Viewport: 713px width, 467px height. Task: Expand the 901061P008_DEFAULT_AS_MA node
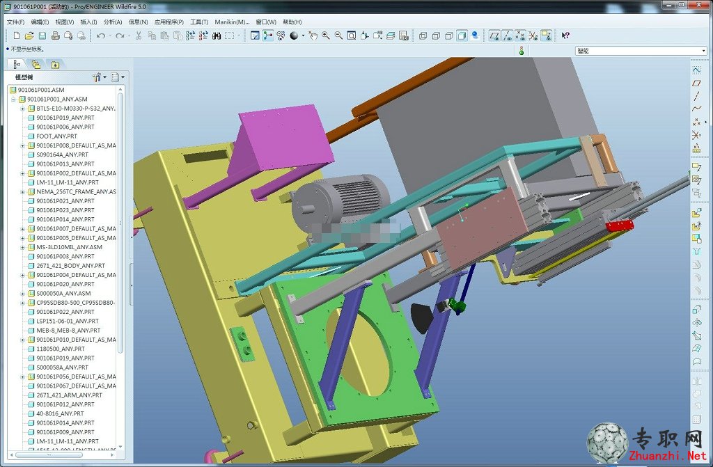[22, 145]
